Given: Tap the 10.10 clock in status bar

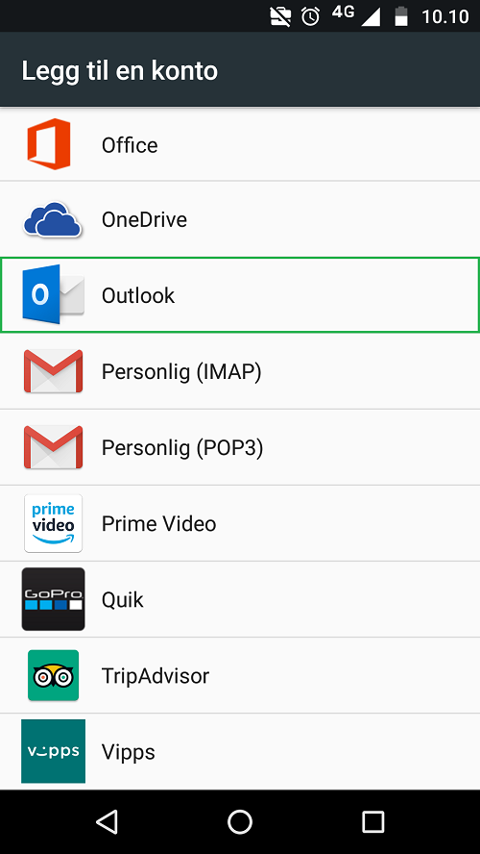Looking at the screenshot, I should tap(445, 17).
